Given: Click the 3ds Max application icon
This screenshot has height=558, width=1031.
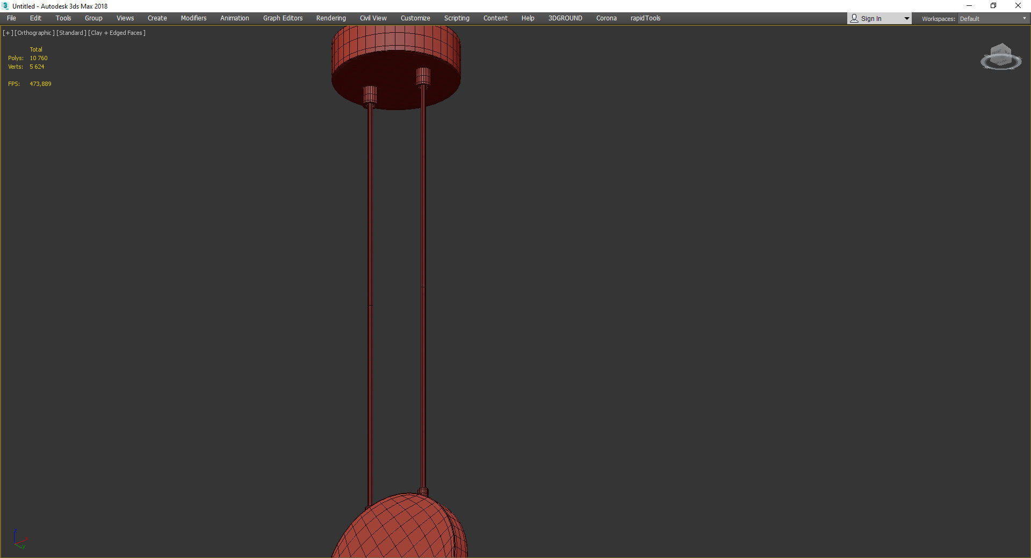Looking at the screenshot, I should tap(5, 6).
